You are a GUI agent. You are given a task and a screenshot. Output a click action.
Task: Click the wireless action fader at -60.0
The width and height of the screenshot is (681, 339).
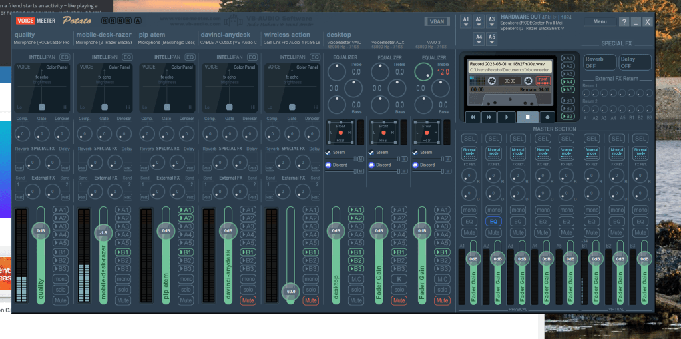[290, 291]
